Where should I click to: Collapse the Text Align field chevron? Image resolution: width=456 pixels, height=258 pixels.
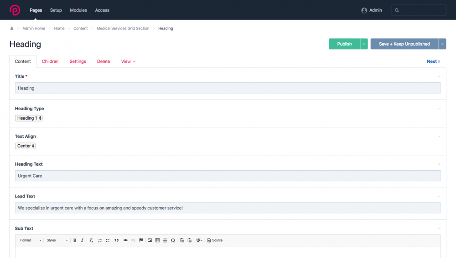click(x=440, y=137)
